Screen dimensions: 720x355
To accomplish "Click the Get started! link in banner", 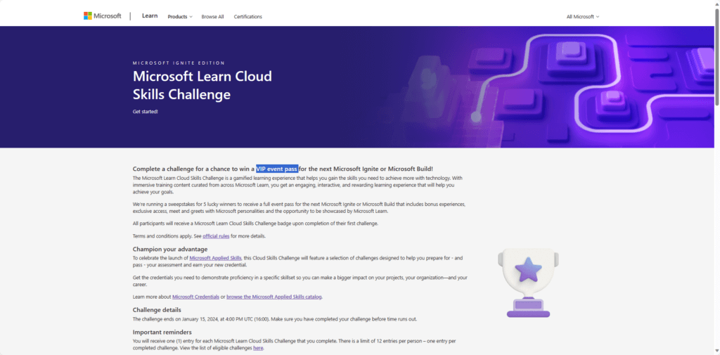I will coord(145,112).
